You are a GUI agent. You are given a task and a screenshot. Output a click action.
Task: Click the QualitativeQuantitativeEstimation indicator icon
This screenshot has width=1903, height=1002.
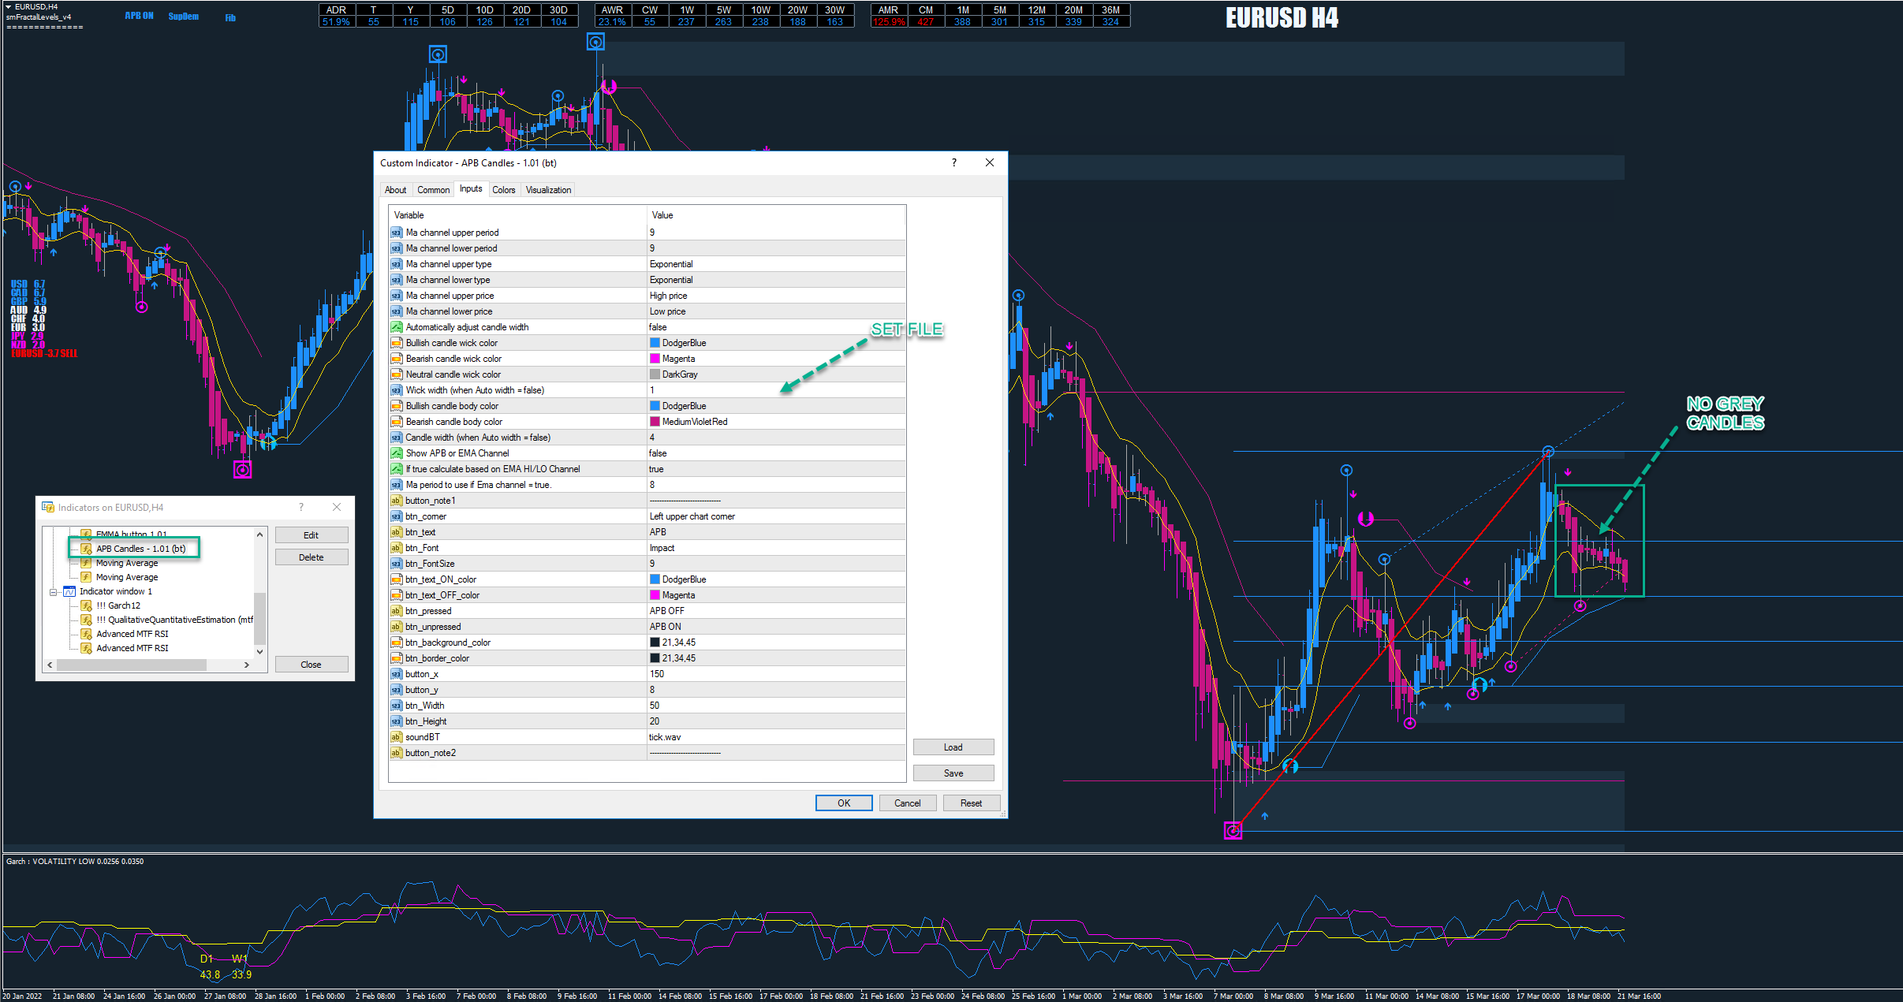(87, 620)
